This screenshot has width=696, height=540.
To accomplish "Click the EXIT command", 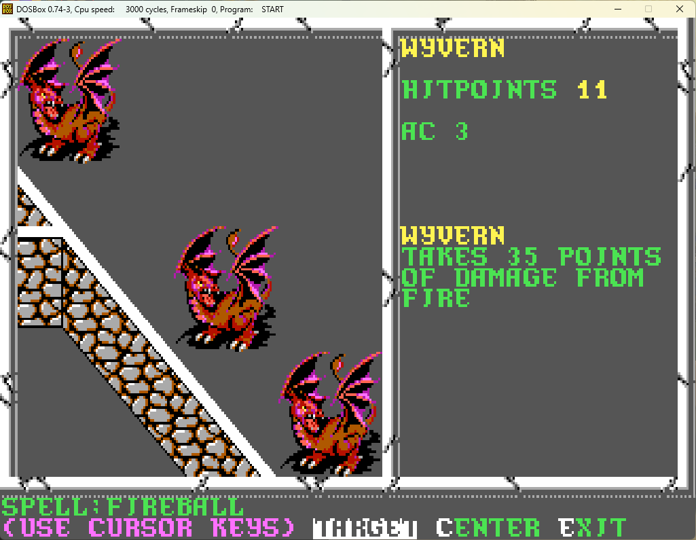I will point(592,528).
